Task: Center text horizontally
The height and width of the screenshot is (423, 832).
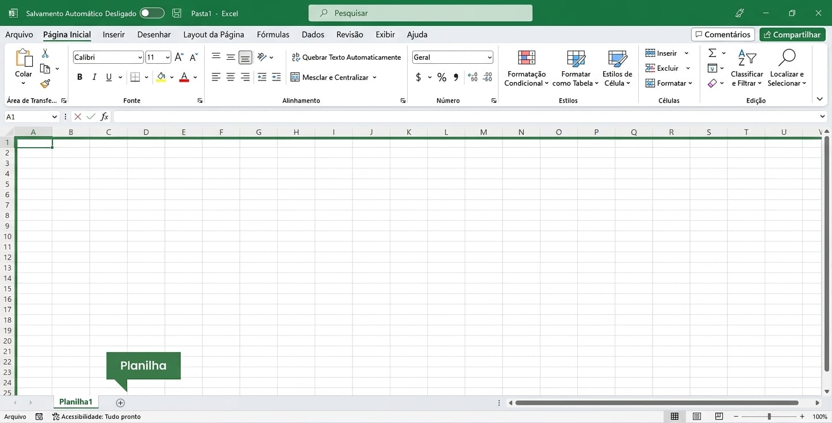Action: tap(231, 77)
